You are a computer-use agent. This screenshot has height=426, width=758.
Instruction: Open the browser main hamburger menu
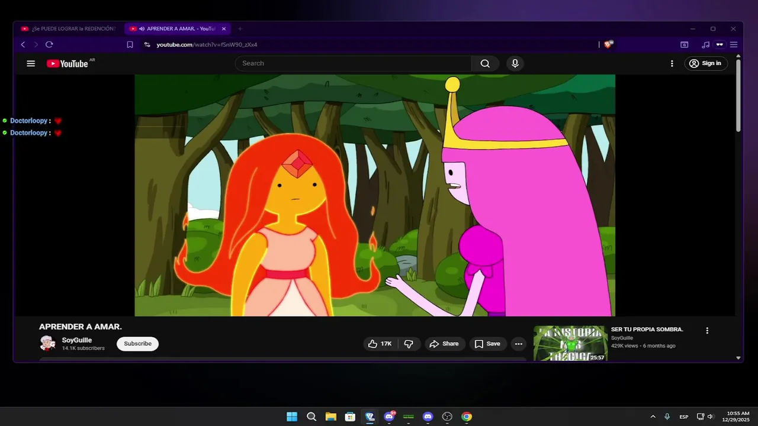point(734,44)
